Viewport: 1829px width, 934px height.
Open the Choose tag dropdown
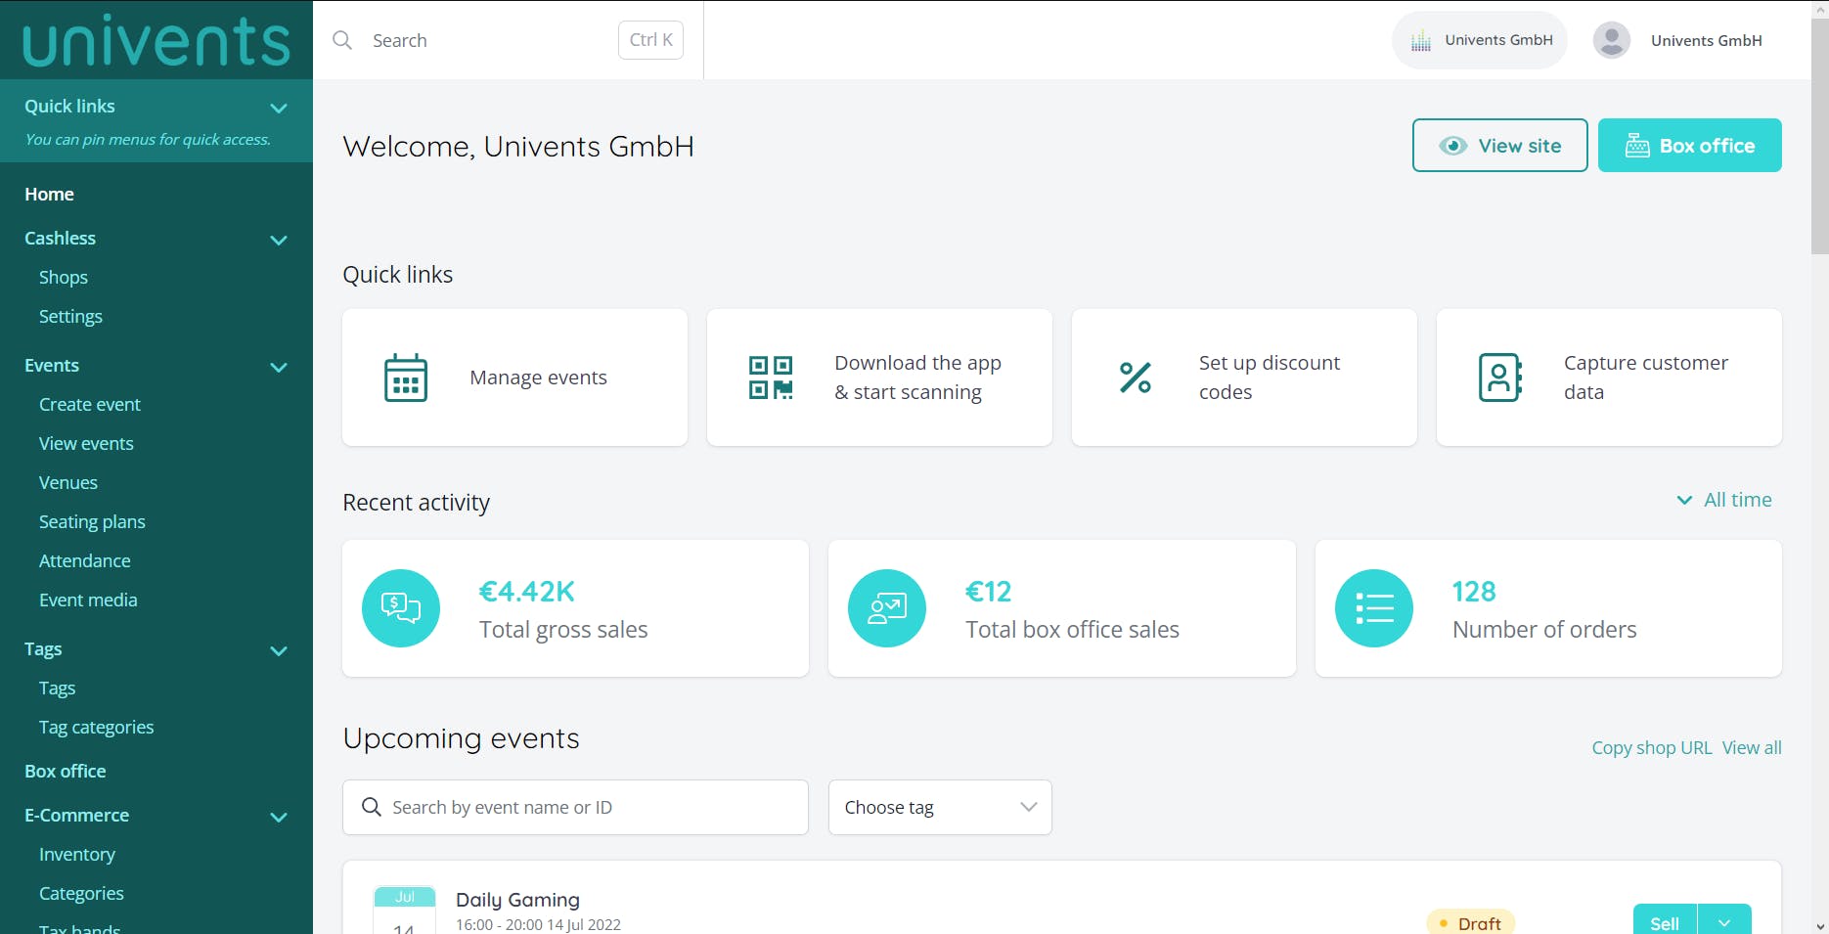(x=940, y=807)
